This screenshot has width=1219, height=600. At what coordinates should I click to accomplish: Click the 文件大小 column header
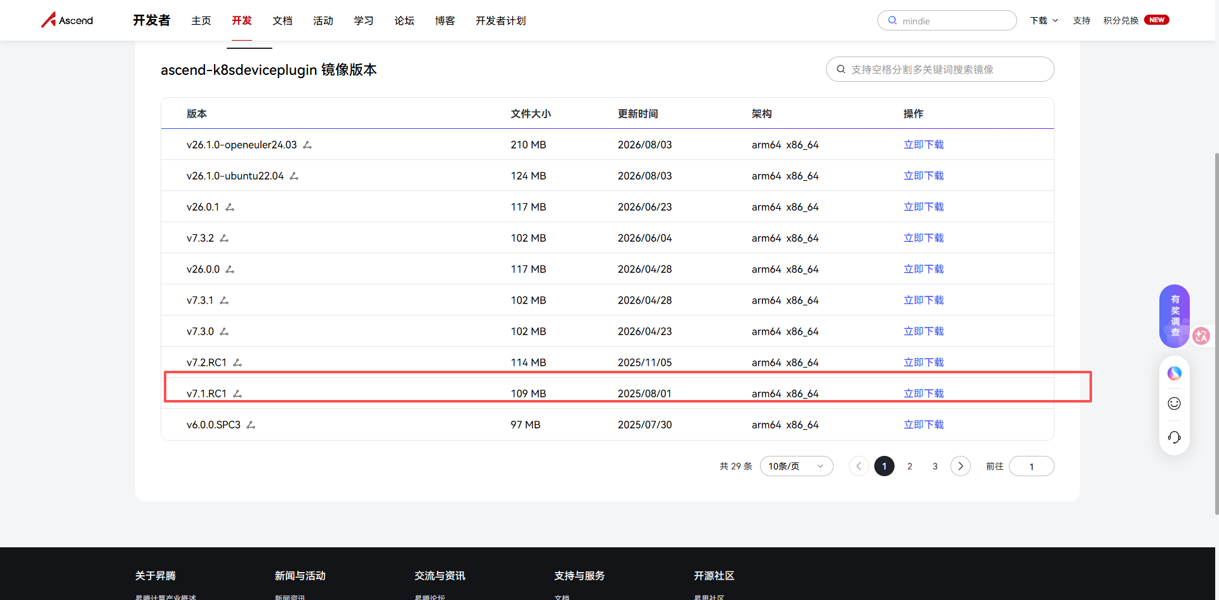tap(531, 114)
